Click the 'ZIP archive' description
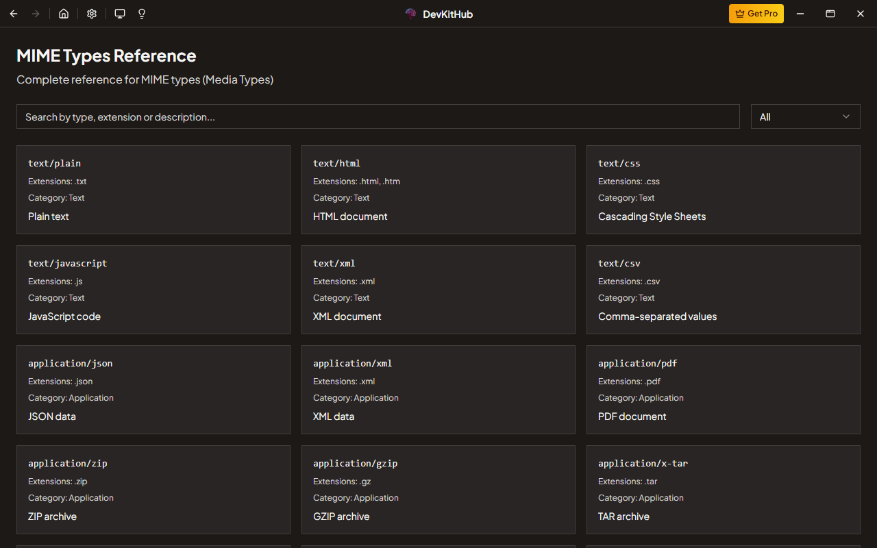877x548 pixels. coord(52,516)
